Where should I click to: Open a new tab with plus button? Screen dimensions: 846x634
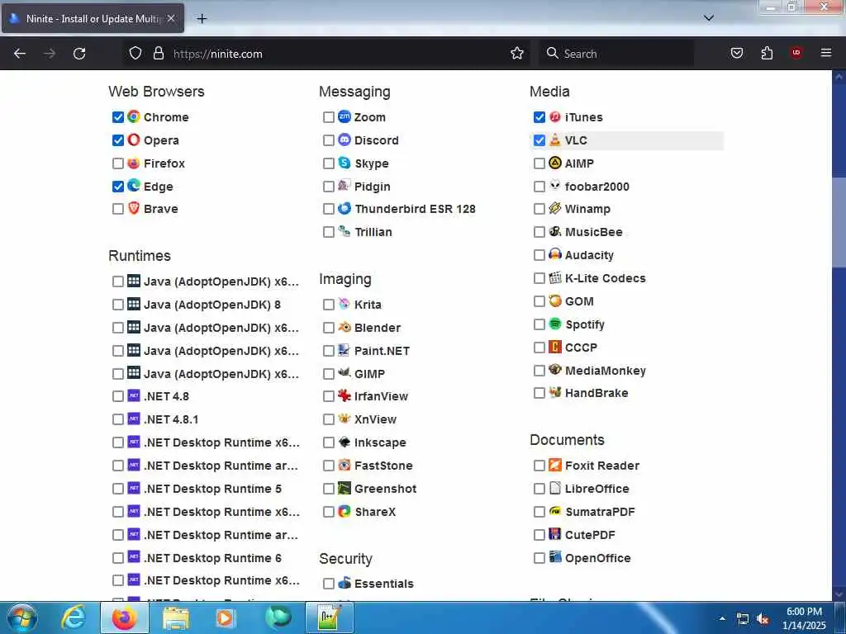click(202, 18)
